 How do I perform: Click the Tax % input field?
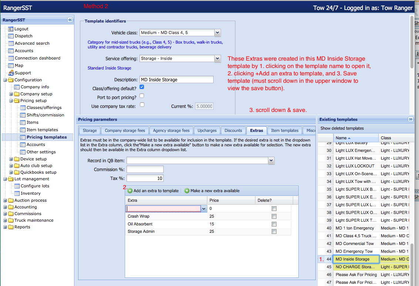pos(145,178)
